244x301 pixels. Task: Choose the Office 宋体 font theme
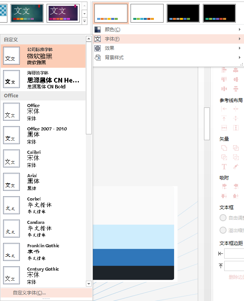pyautogui.click(x=43, y=112)
